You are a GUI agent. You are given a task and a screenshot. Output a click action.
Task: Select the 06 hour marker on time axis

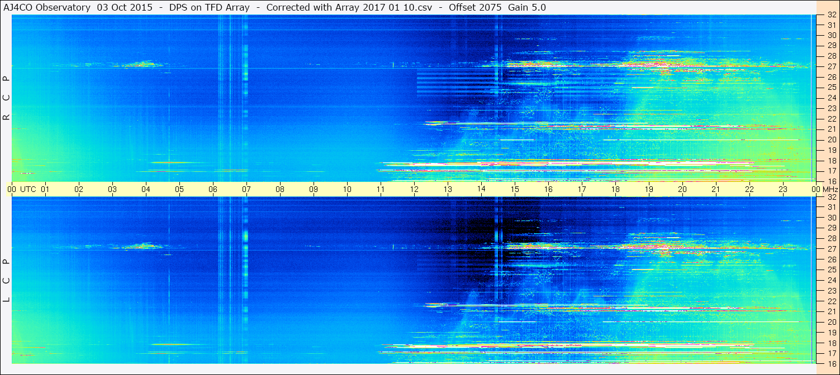pyautogui.click(x=213, y=189)
